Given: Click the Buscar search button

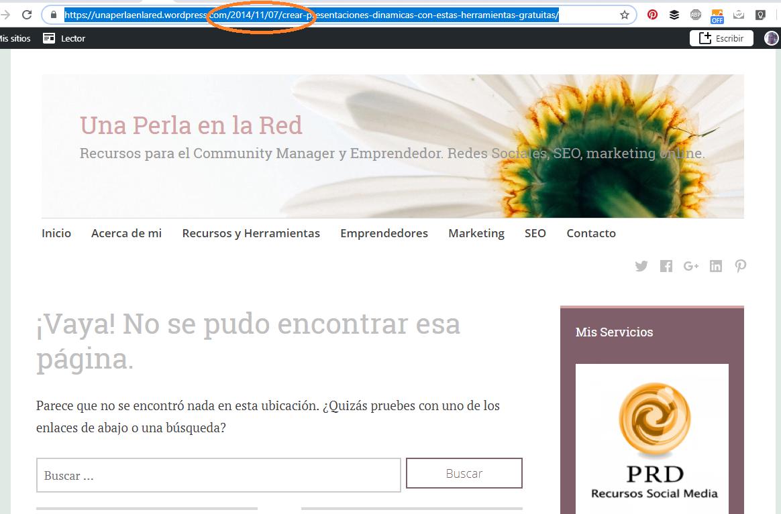Looking at the screenshot, I should 464,473.
